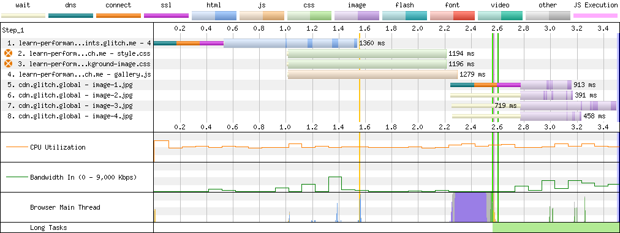
Task: Click the 719 ms timing label
Action: tap(505, 105)
